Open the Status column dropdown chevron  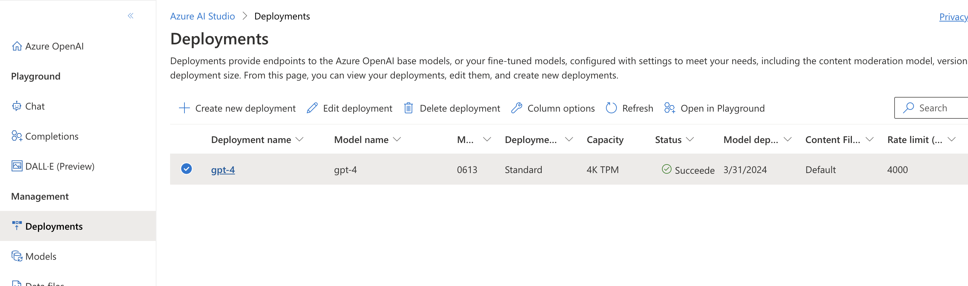click(x=690, y=140)
